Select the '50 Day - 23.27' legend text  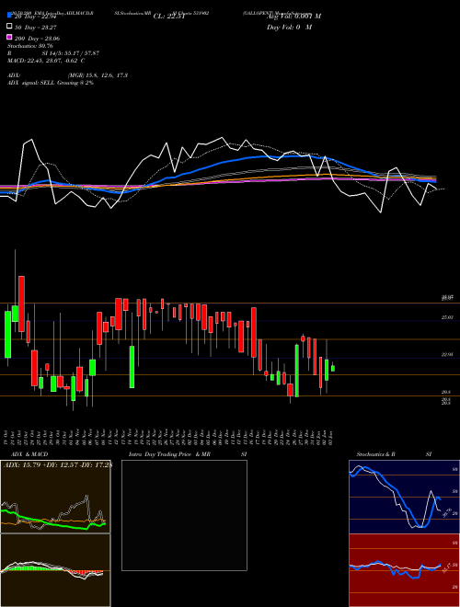[x=35, y=28]
